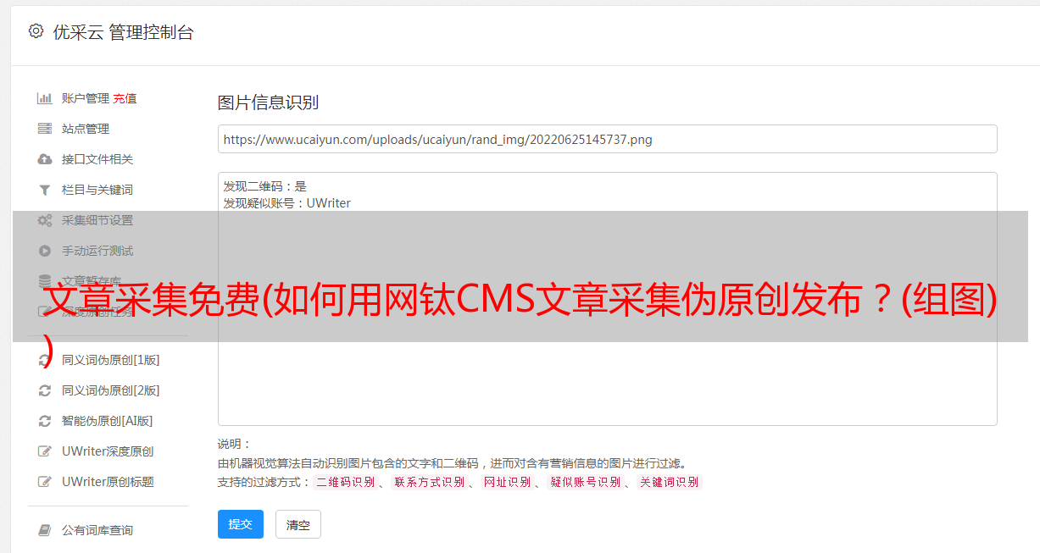Go to 智能伪原创[AI版] menu item

(x=107, y=421)
